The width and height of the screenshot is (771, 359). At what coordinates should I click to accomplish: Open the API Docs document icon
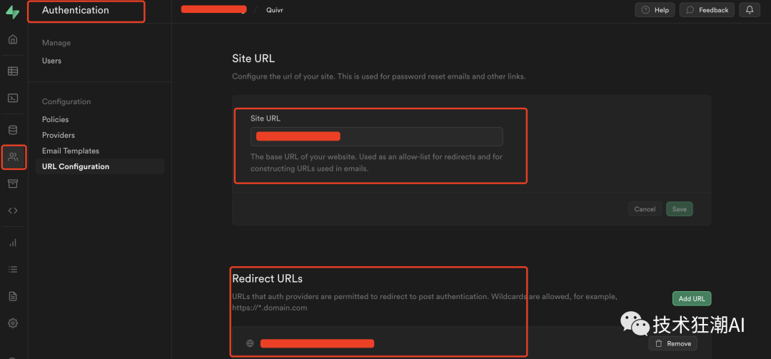[13, 296]
